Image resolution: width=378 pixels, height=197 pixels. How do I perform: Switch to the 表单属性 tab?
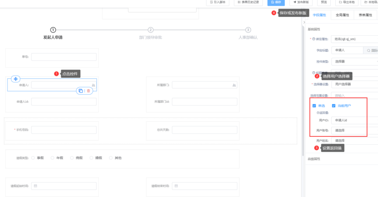click(x=365, y=15)
